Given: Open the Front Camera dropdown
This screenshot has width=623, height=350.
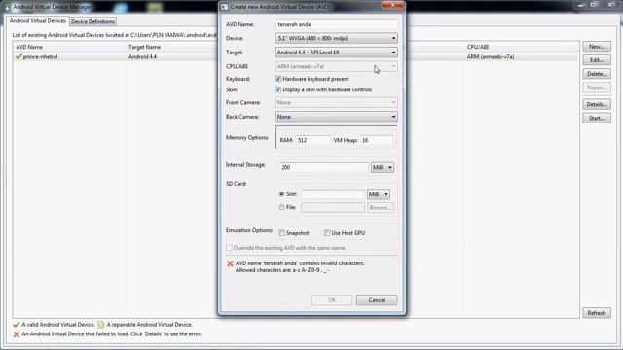Looking at the screenshot, I should pos(336,102).
